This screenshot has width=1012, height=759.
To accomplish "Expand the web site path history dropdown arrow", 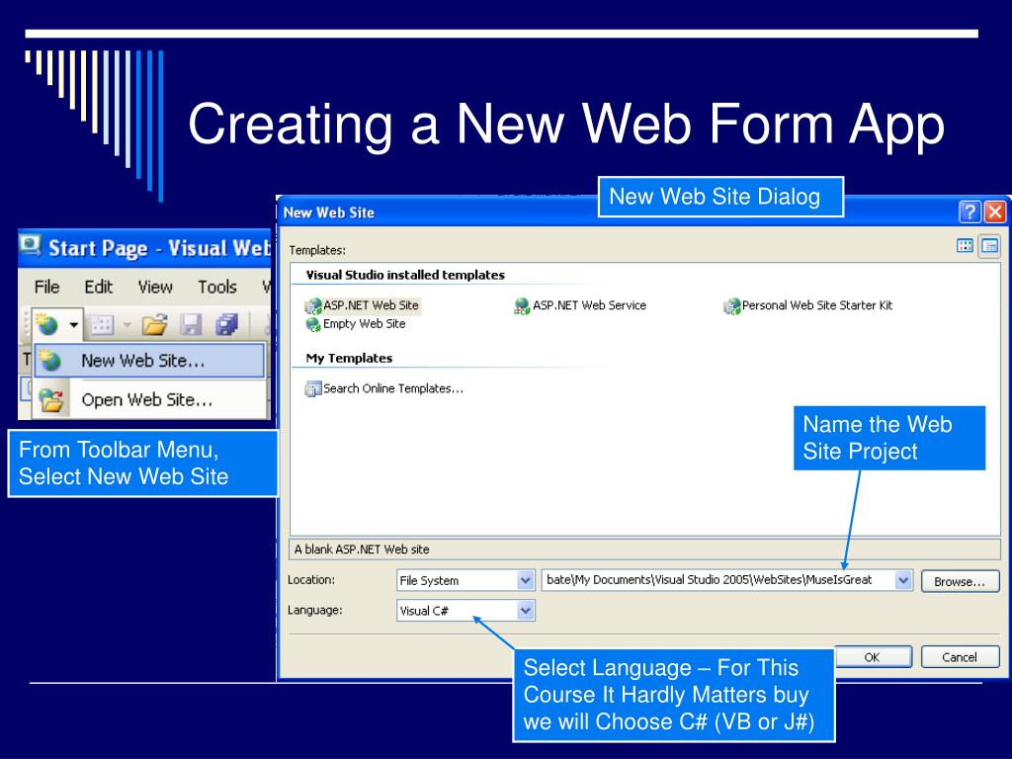I will pos(903,580).
